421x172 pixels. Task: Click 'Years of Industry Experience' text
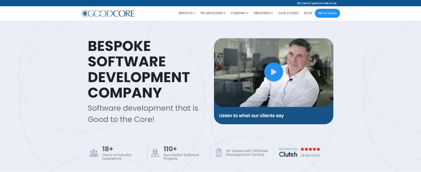tap(117, 157)
